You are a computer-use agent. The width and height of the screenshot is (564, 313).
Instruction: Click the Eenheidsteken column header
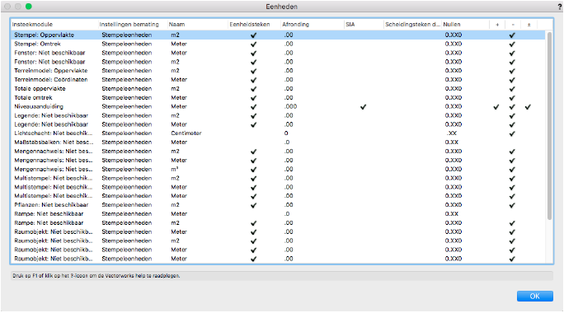254,25
